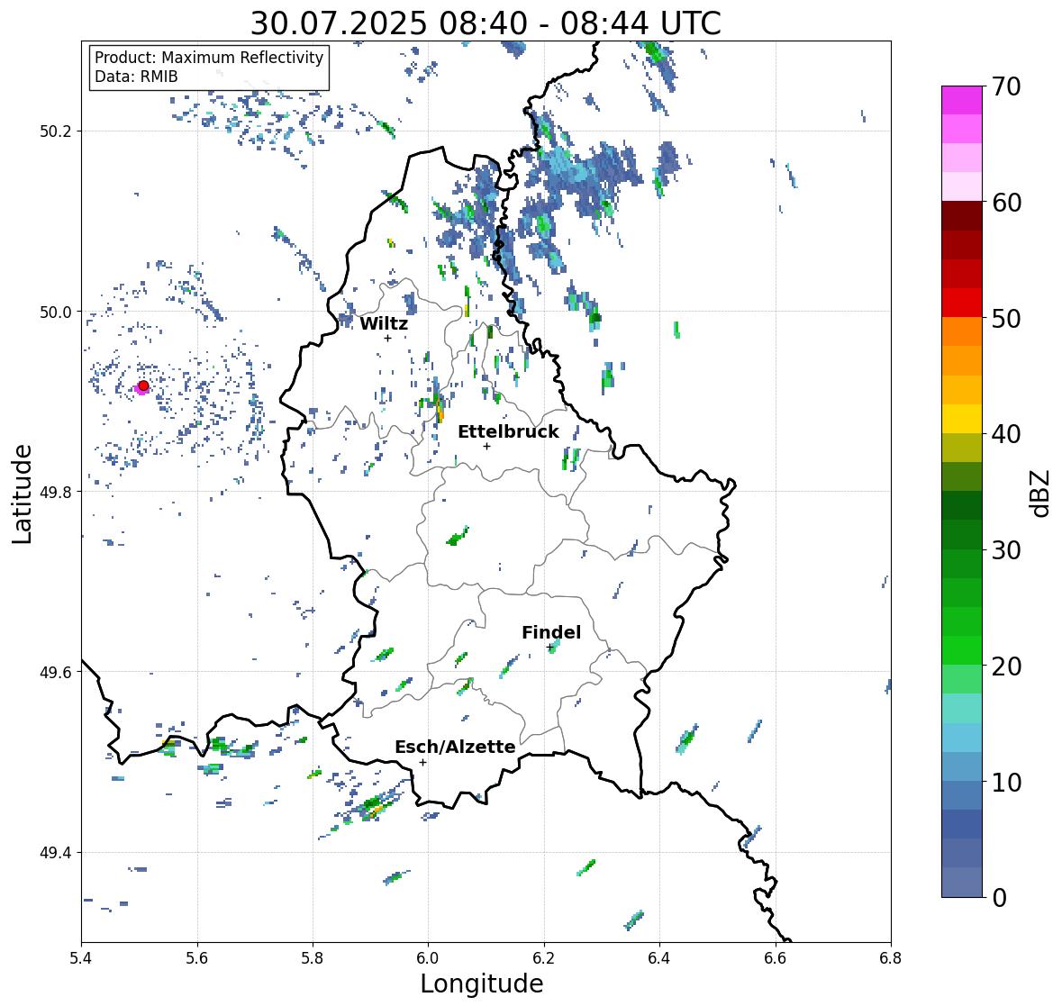Select the Wiltz station label
The height and width of the screenshot is (1006, 1062).
point(384,323)
